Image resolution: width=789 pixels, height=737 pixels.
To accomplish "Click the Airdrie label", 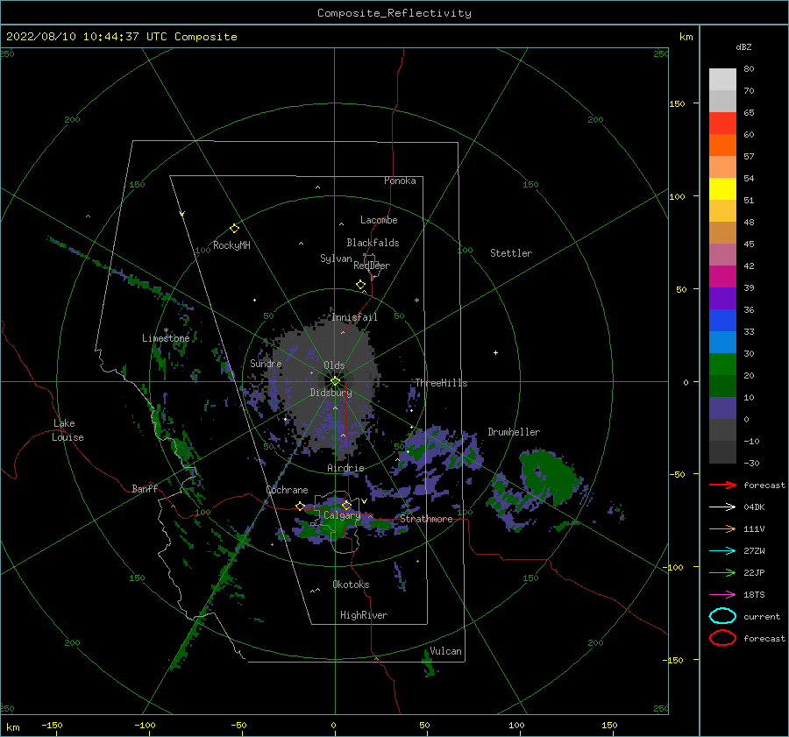I will pyautogui.click(x=345, y=468).
